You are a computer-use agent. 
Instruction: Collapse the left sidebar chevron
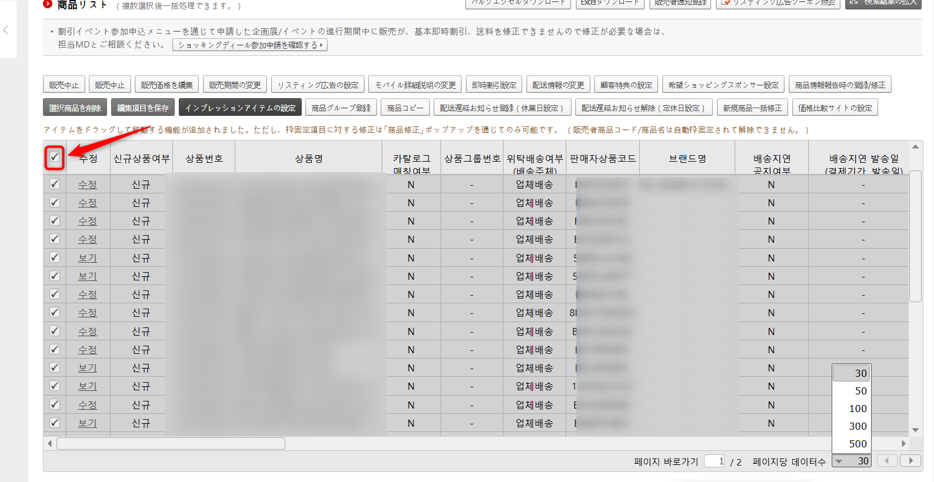(6, 30)
